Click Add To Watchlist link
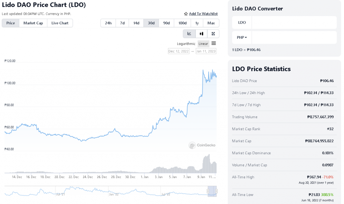Viewport: 344px width, 204px height. click(x=203, y=14)
